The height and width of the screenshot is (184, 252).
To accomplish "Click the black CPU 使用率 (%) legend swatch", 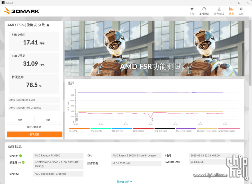I will [x=165, y=128].
